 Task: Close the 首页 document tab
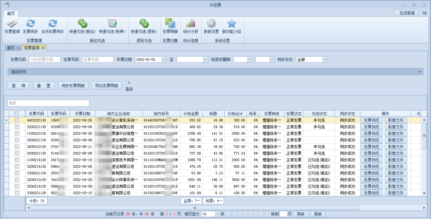point(18,48)
